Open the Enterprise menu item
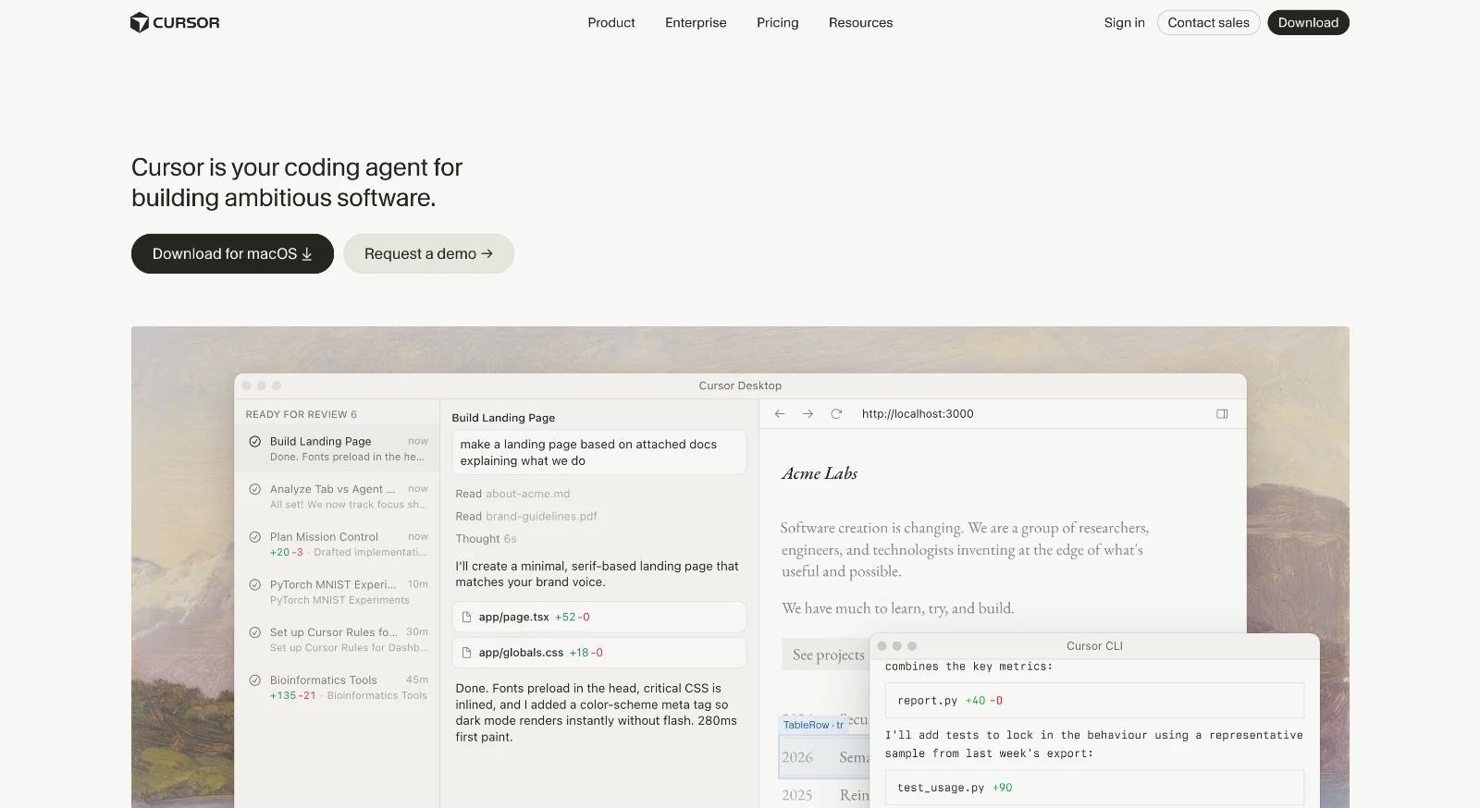The width and height of the screenshot is (1480, 808). pos(696,22)
